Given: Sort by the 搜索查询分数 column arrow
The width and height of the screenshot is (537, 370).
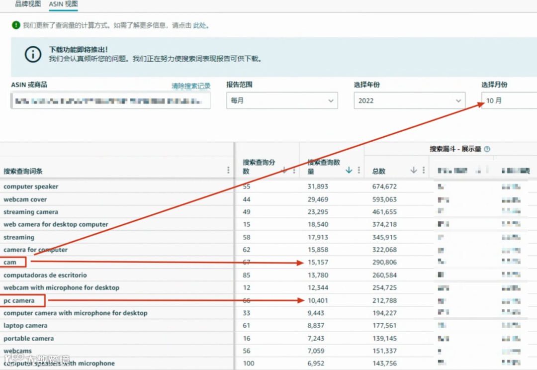Looking at the screenshot, I should [x=284, y=170].
